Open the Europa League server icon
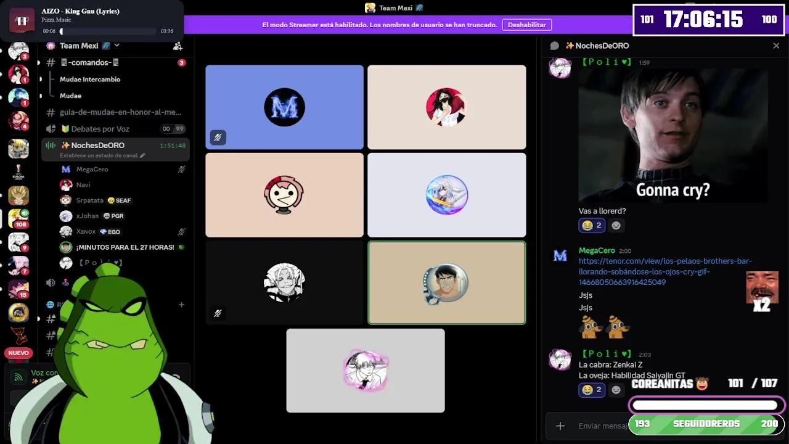Viewport: 789px width, 444px height. (18, 172)
